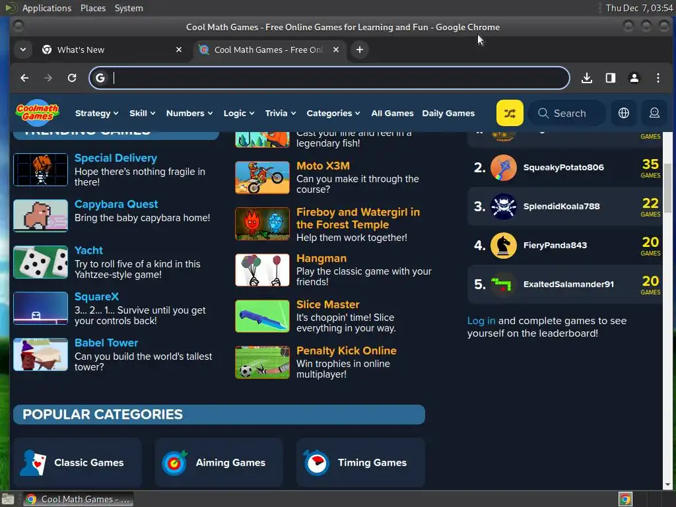The image size is (676, 507).
Task: Click the Classic Games category icon
Action: 33,463
